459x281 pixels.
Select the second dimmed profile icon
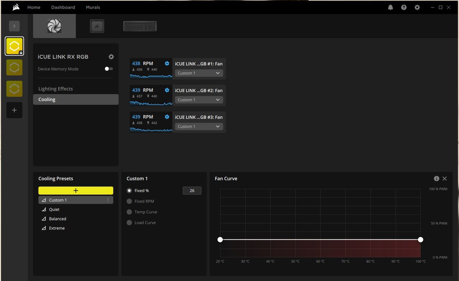(14, 67)
